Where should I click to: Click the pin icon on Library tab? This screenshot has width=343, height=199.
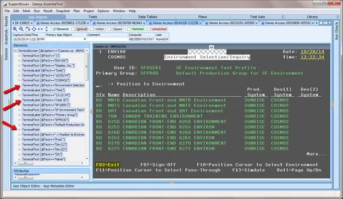[338, 17]
